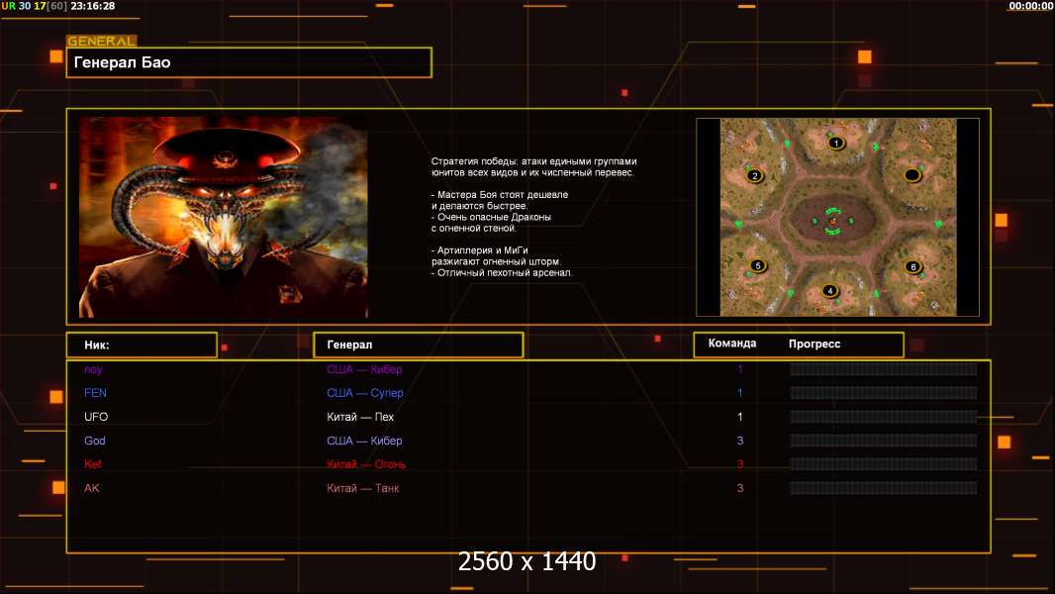The image size is (1055, 594).
Task: Click the Ник: column header
Action: (142, 345)
